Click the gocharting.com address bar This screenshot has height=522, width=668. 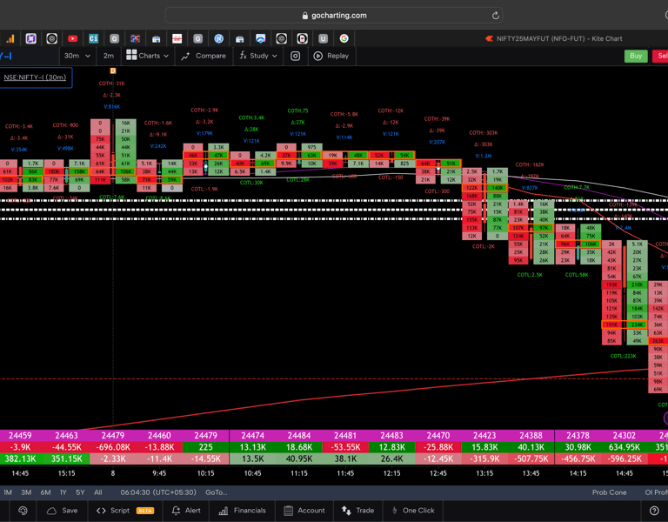pos(334,16)
